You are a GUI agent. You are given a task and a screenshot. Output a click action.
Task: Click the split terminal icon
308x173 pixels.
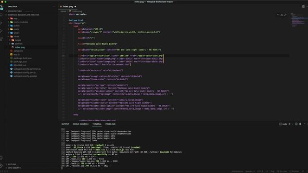click(x=296, y=124)
